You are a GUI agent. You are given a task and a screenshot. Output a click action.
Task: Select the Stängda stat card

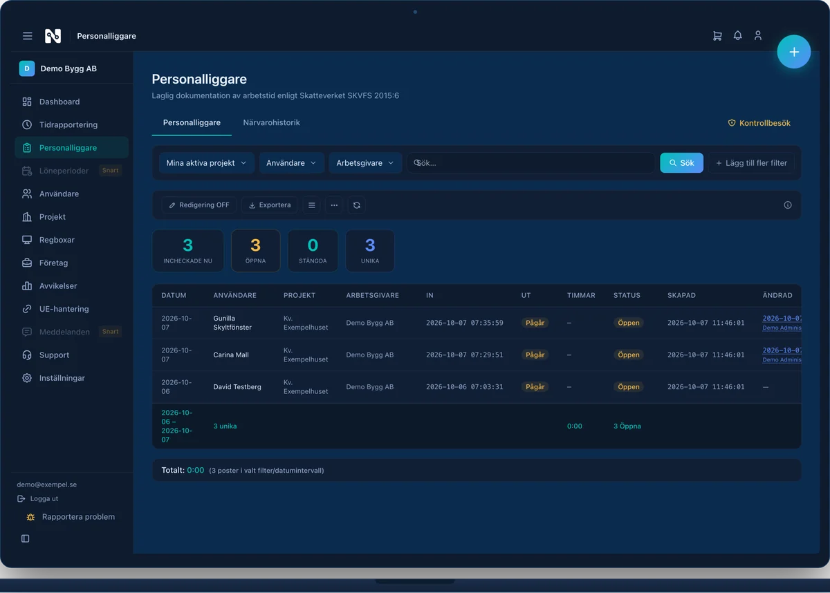point(313,251)
